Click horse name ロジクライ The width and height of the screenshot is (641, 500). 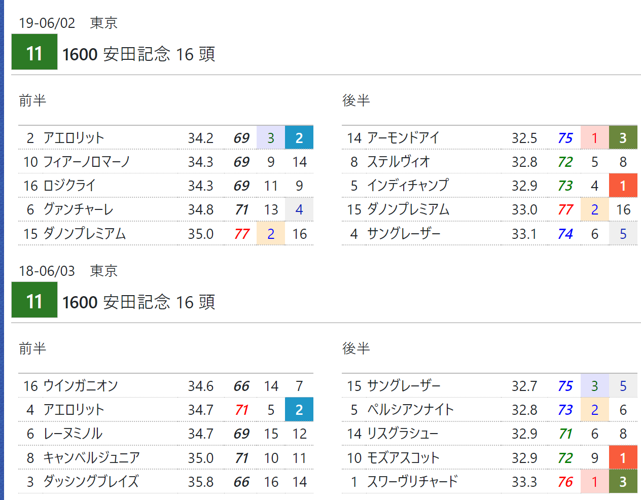[69, 186]
